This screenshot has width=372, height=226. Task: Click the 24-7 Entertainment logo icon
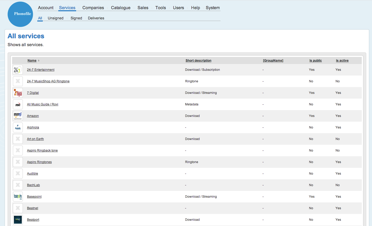point(18,70)
